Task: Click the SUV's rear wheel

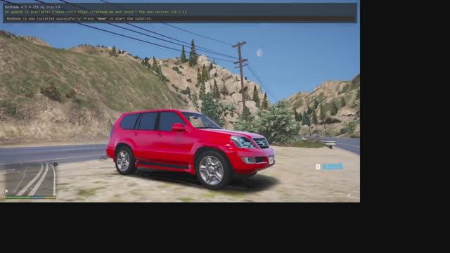Action: coord(124,161)
